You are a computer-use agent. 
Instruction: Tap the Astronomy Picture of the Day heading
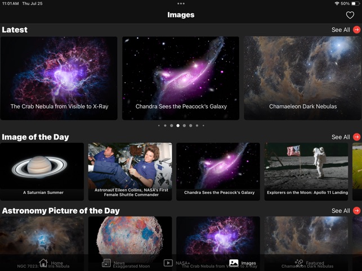pyautogui.click(x=61, y=211)
